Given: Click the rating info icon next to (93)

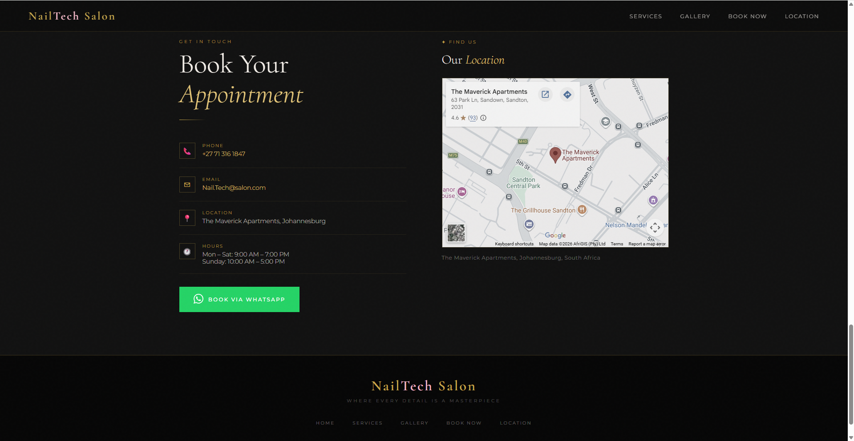Looking at the screenshot, I should pyautogui.click(x=483, y=118).
